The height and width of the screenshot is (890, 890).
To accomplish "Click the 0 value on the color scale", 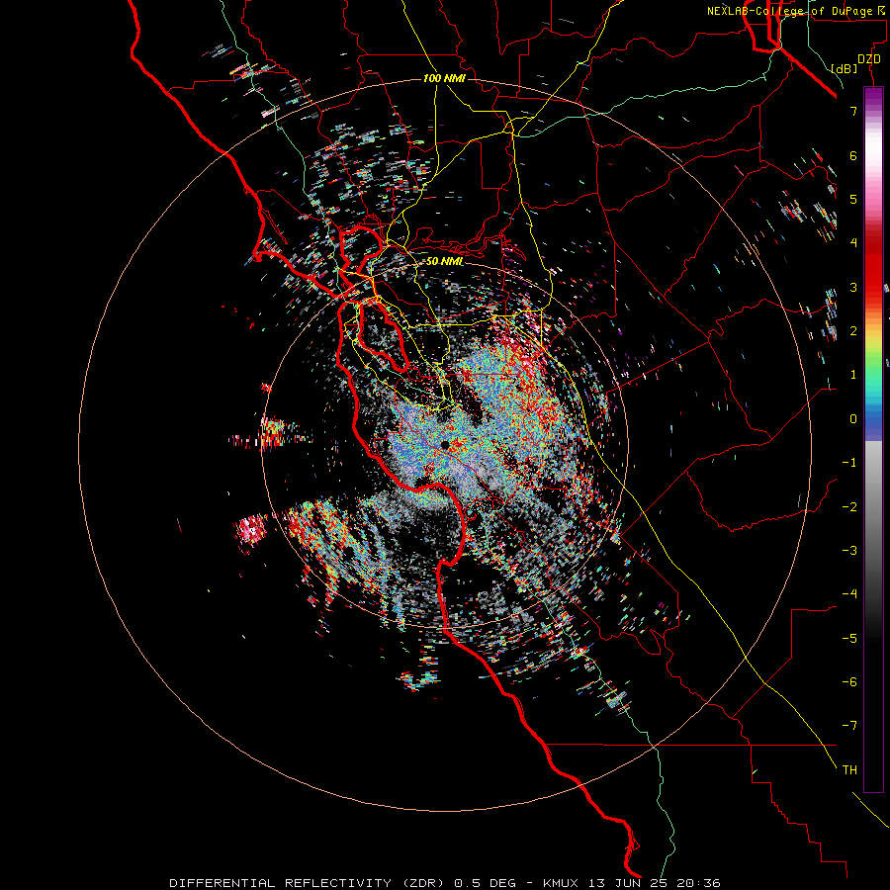I will (x=853, y=419).
